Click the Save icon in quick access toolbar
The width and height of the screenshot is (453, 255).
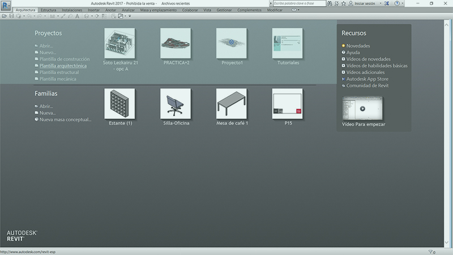[11, 16]
